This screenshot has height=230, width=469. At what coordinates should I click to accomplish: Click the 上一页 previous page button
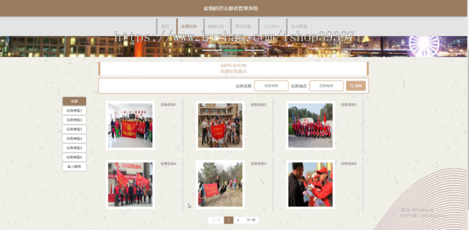(x=216, y=220)
